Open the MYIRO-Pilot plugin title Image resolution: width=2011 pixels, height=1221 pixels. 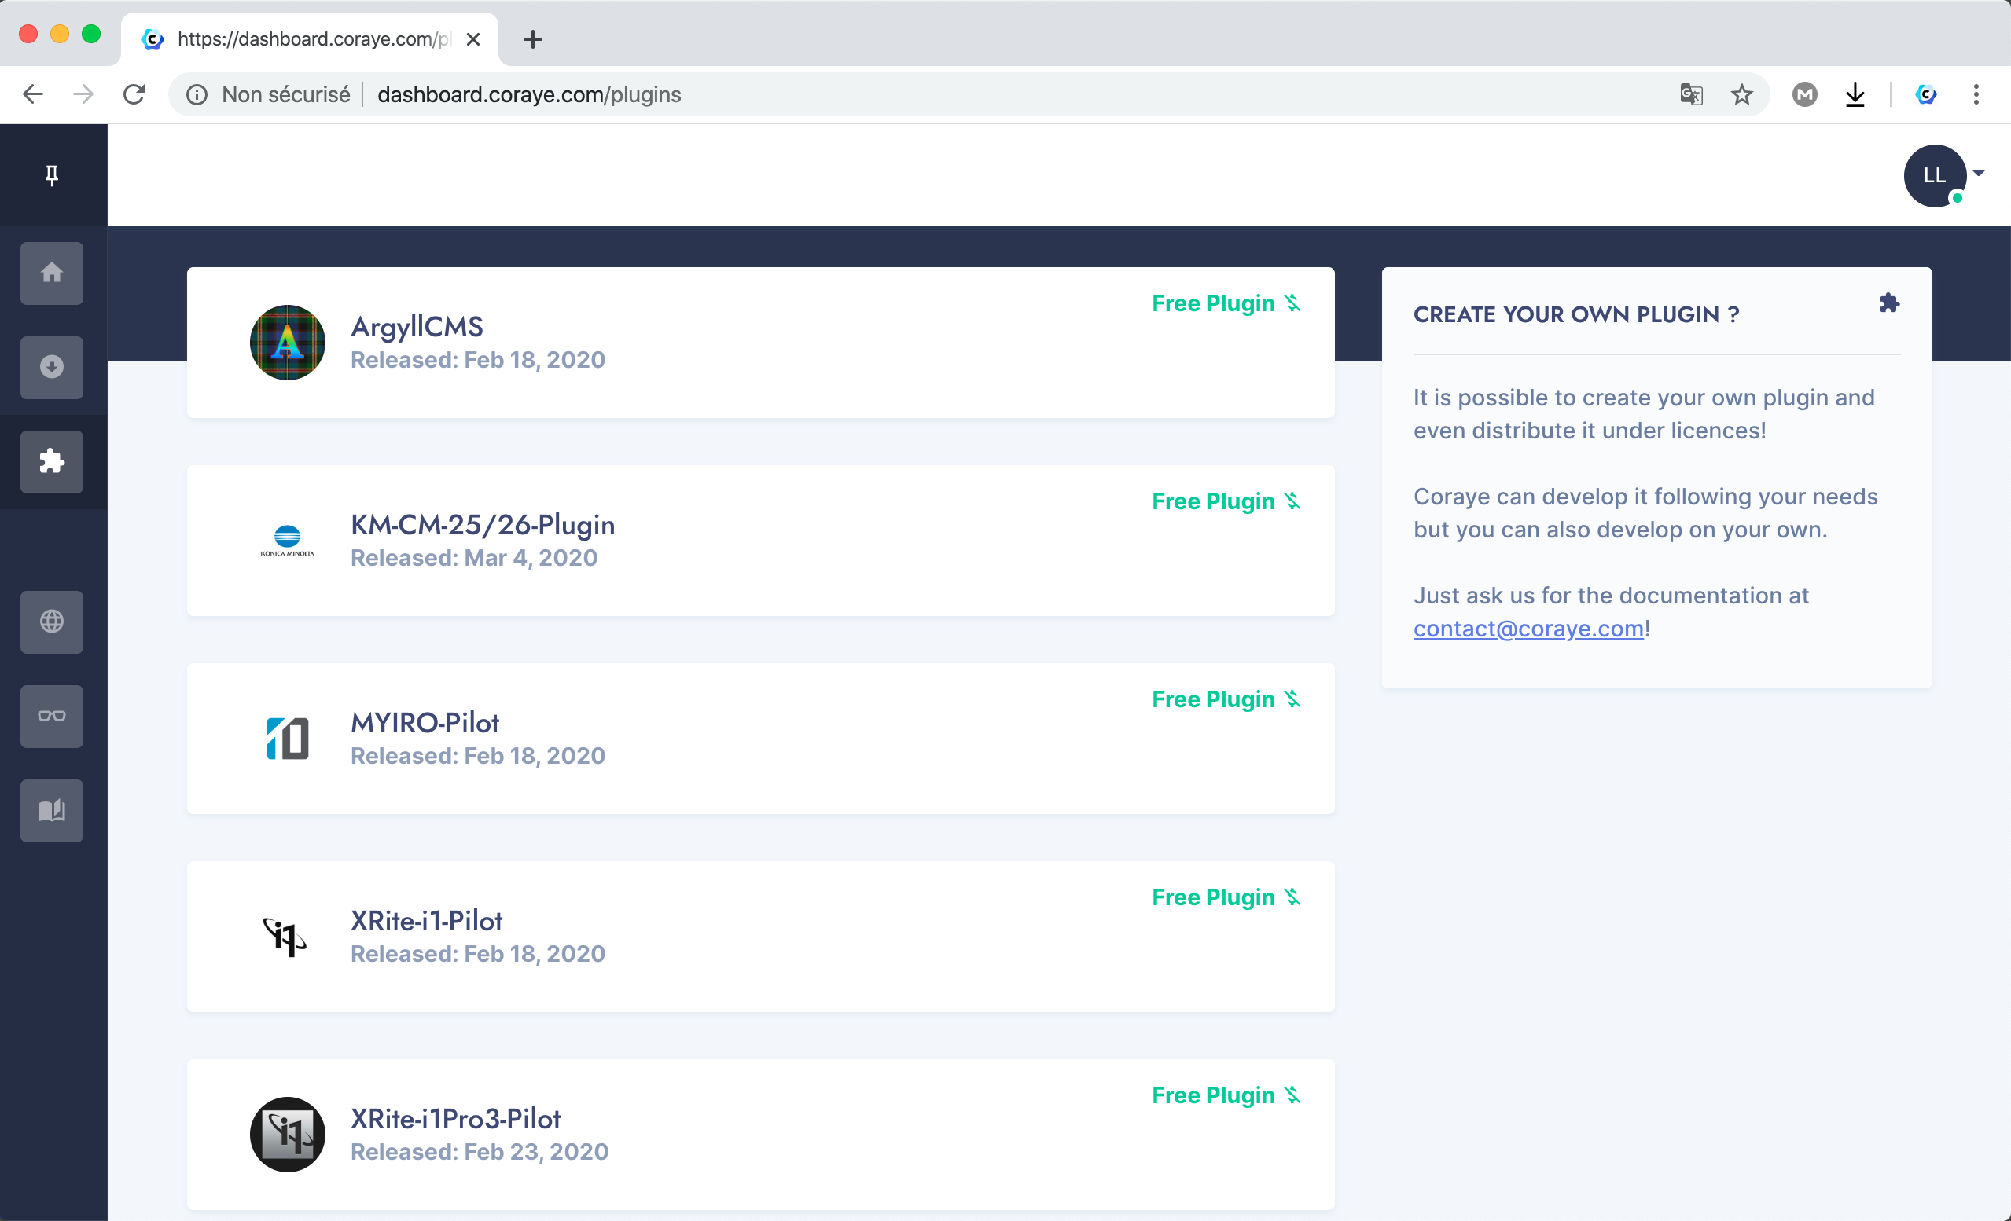(x=425, y=723)
